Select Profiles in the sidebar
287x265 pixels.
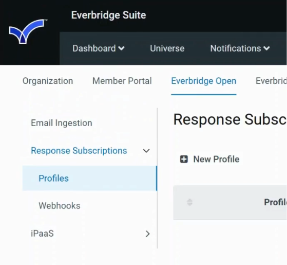(x=90, y=178)
